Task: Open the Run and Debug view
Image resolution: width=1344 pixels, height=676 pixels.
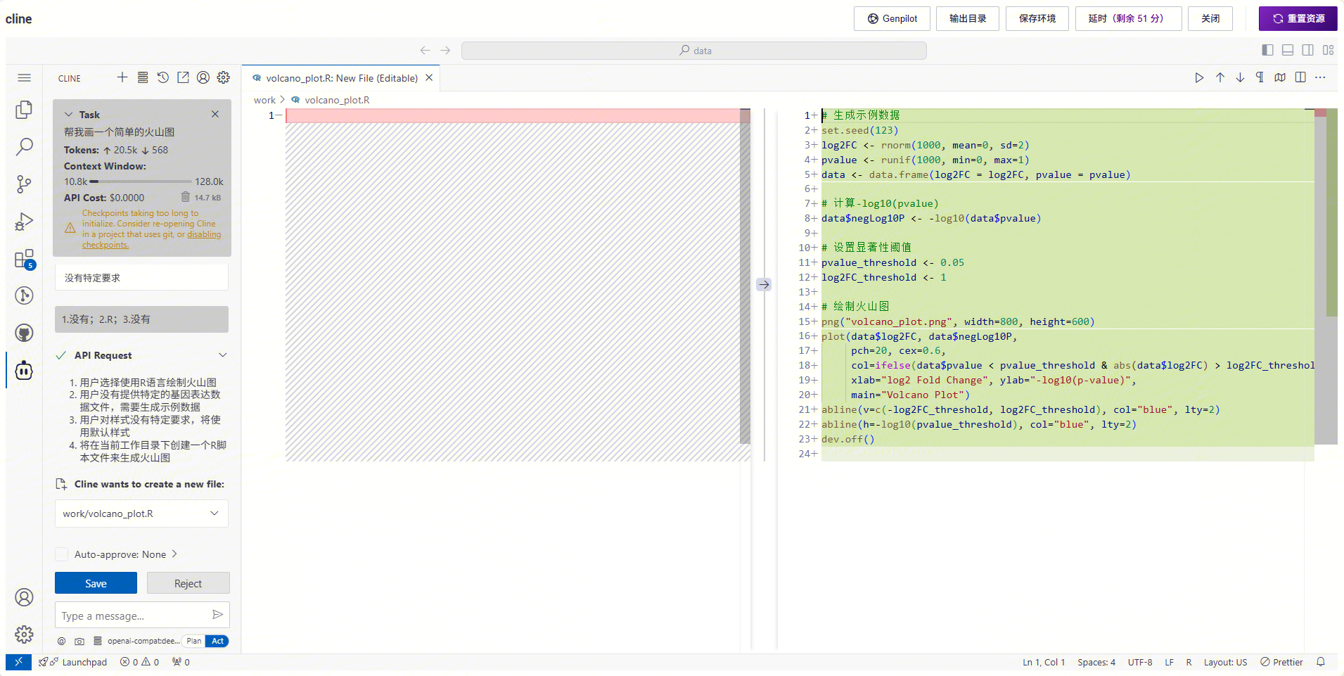Action: [x=24, y=222]
